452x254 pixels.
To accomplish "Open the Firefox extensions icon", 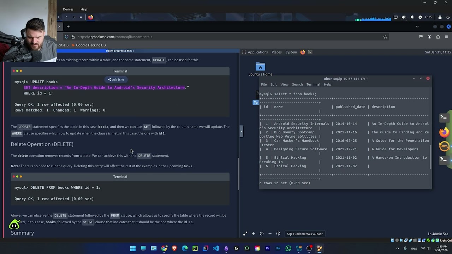I will (x=438, y=37).
